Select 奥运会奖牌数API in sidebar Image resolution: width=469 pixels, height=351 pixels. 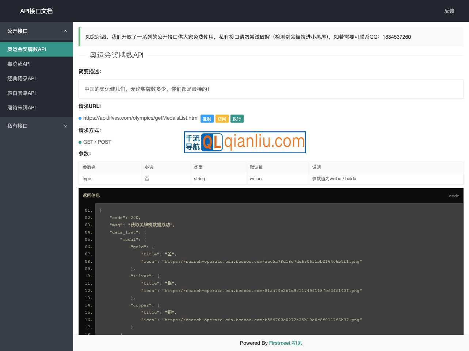coord(27,49)
